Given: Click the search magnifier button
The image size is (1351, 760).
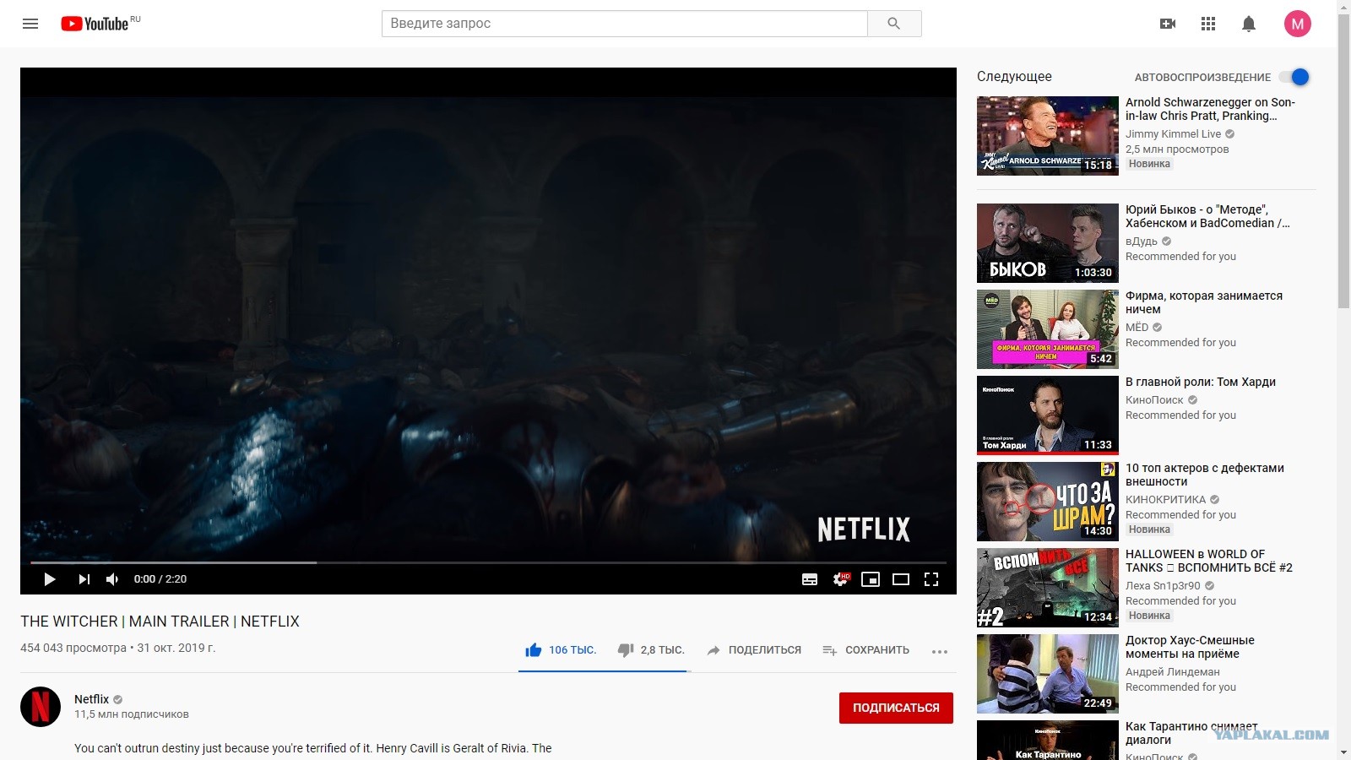Looking at the screenshot, I should 894,24.
